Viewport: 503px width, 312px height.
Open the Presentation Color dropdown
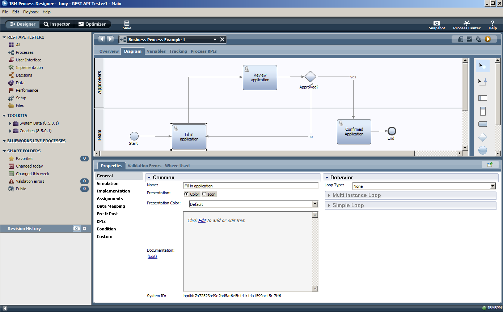[x=315, y=204]
